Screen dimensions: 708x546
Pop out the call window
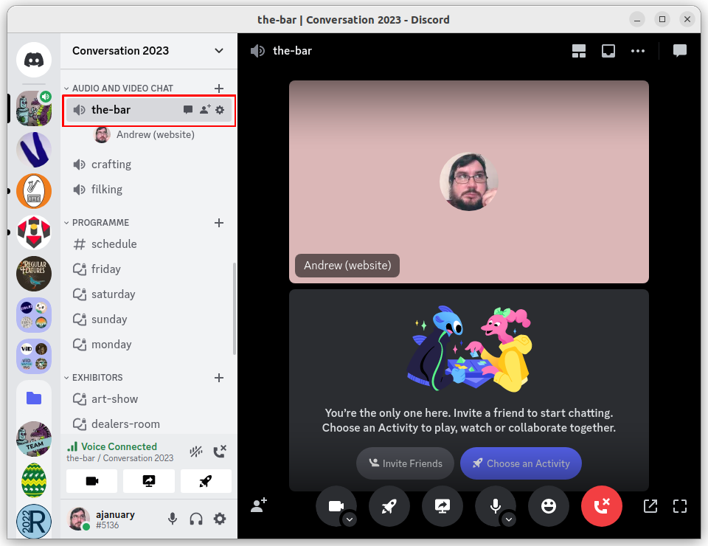tap(650, 506)
